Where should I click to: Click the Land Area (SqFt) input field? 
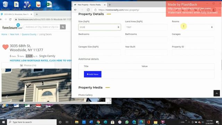146,27
